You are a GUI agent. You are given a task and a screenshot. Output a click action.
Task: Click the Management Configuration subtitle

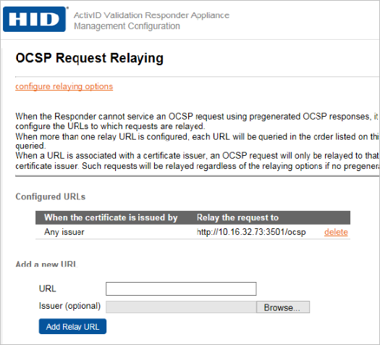tap(127, 26)
